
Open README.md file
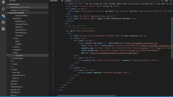tap(15, 92)
